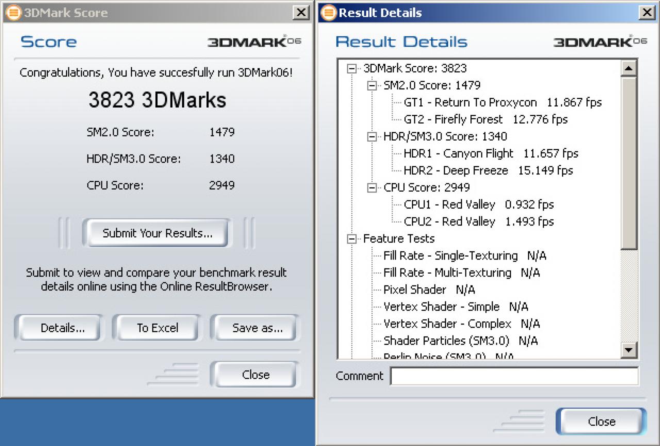This screenshot has width=660, height=446.
Task: Close the 3DMark Score dialog with Close button
Action: point(255,374)
